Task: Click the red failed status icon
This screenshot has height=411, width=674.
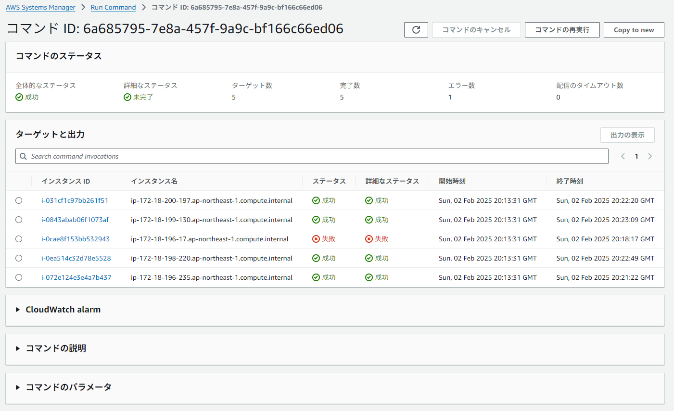Action: coord(316,239)
